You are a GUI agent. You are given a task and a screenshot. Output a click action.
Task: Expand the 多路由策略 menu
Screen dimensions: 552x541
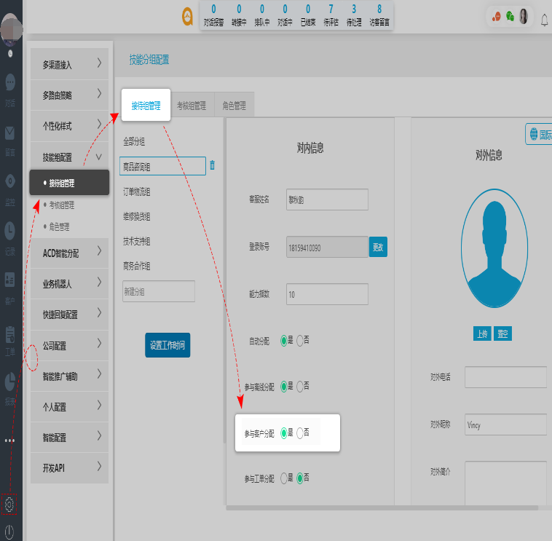pyautogui.click(x=69, y=95)
